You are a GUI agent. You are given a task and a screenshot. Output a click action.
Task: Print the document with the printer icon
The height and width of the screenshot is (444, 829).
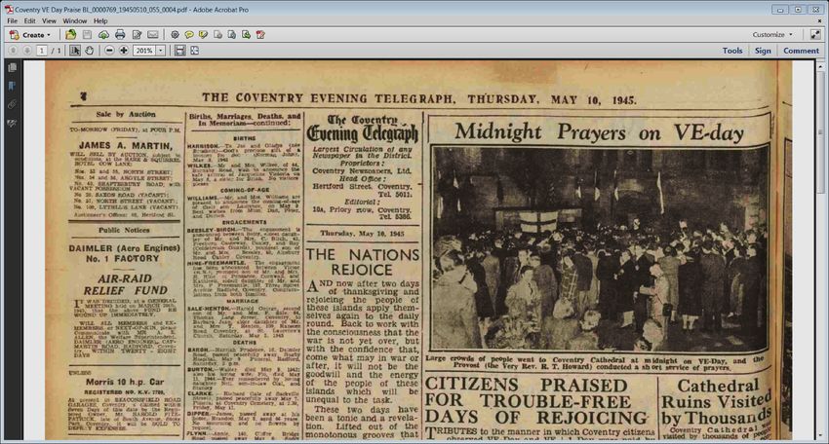120,35
